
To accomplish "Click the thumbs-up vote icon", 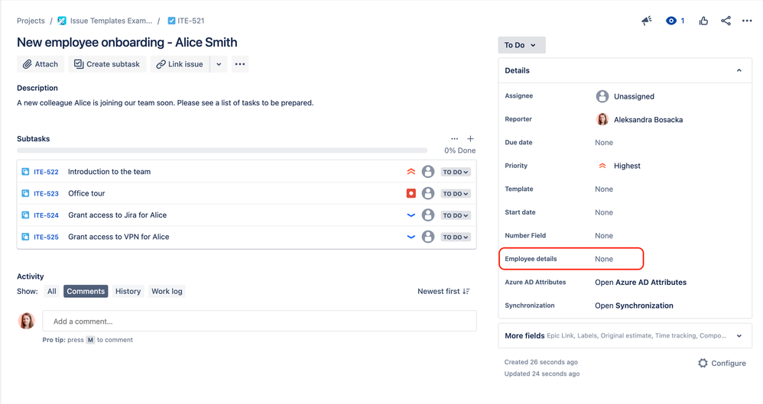I will [x=703, y=21].
